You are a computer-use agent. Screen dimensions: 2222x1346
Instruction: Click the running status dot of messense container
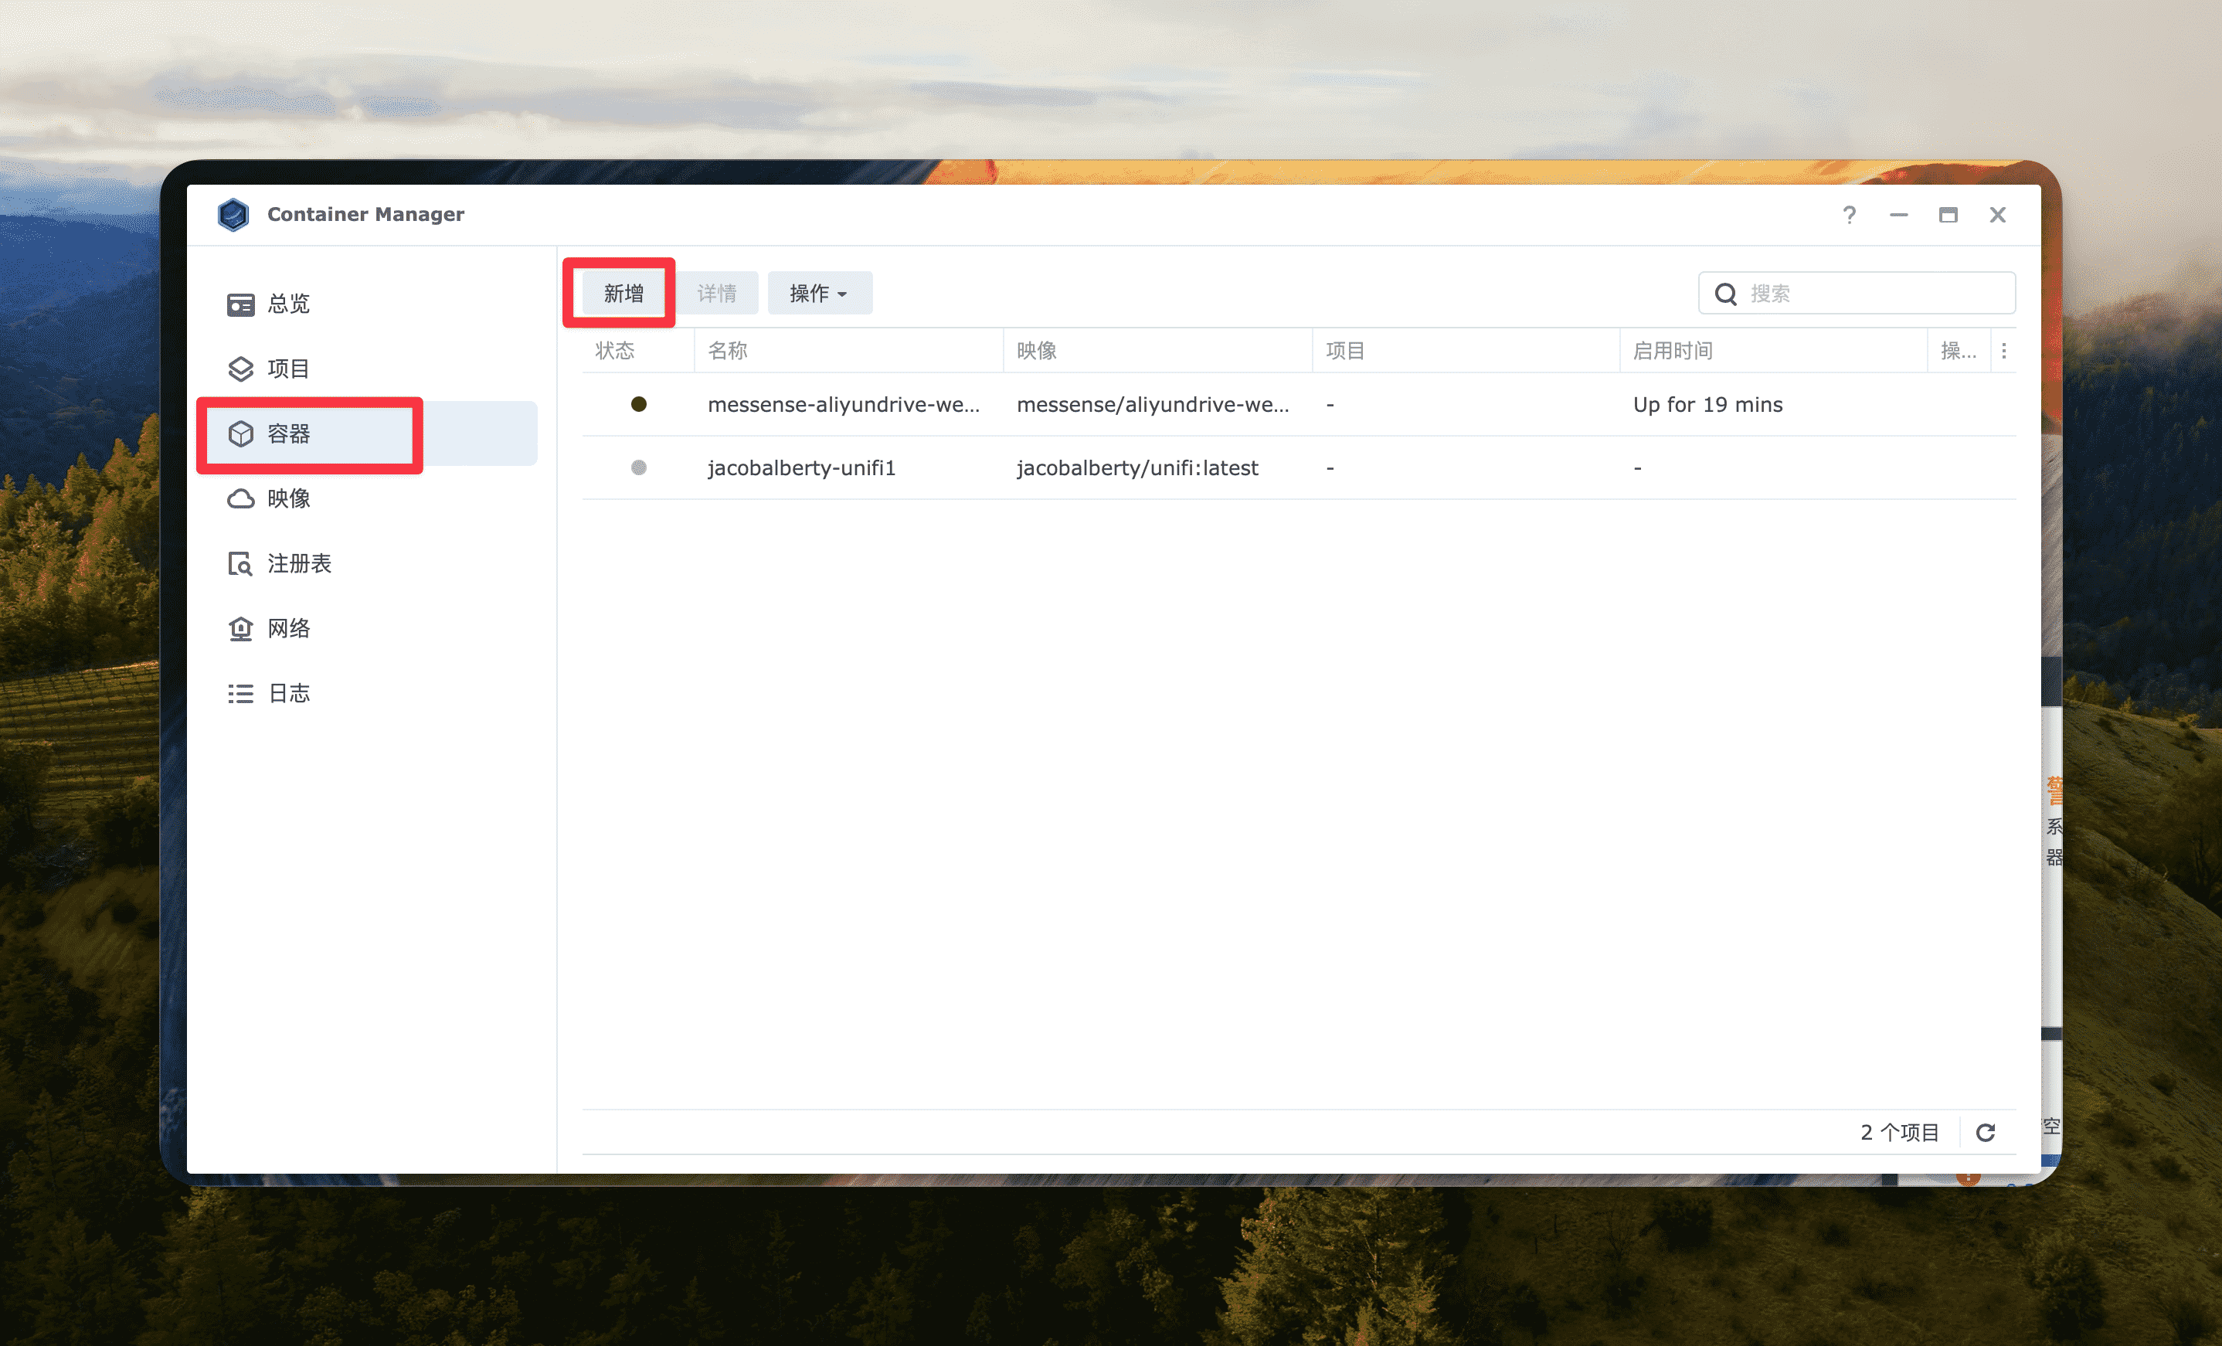click(638, 404)
